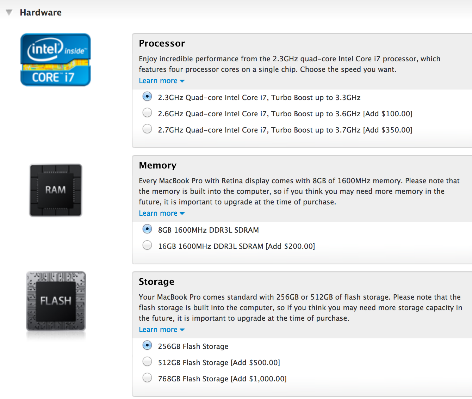Image resolution: width=472 pixels, height=399 pixels.
Task: Collapse the Hardware section disclosure triangle
Action: tap(9, 12)
